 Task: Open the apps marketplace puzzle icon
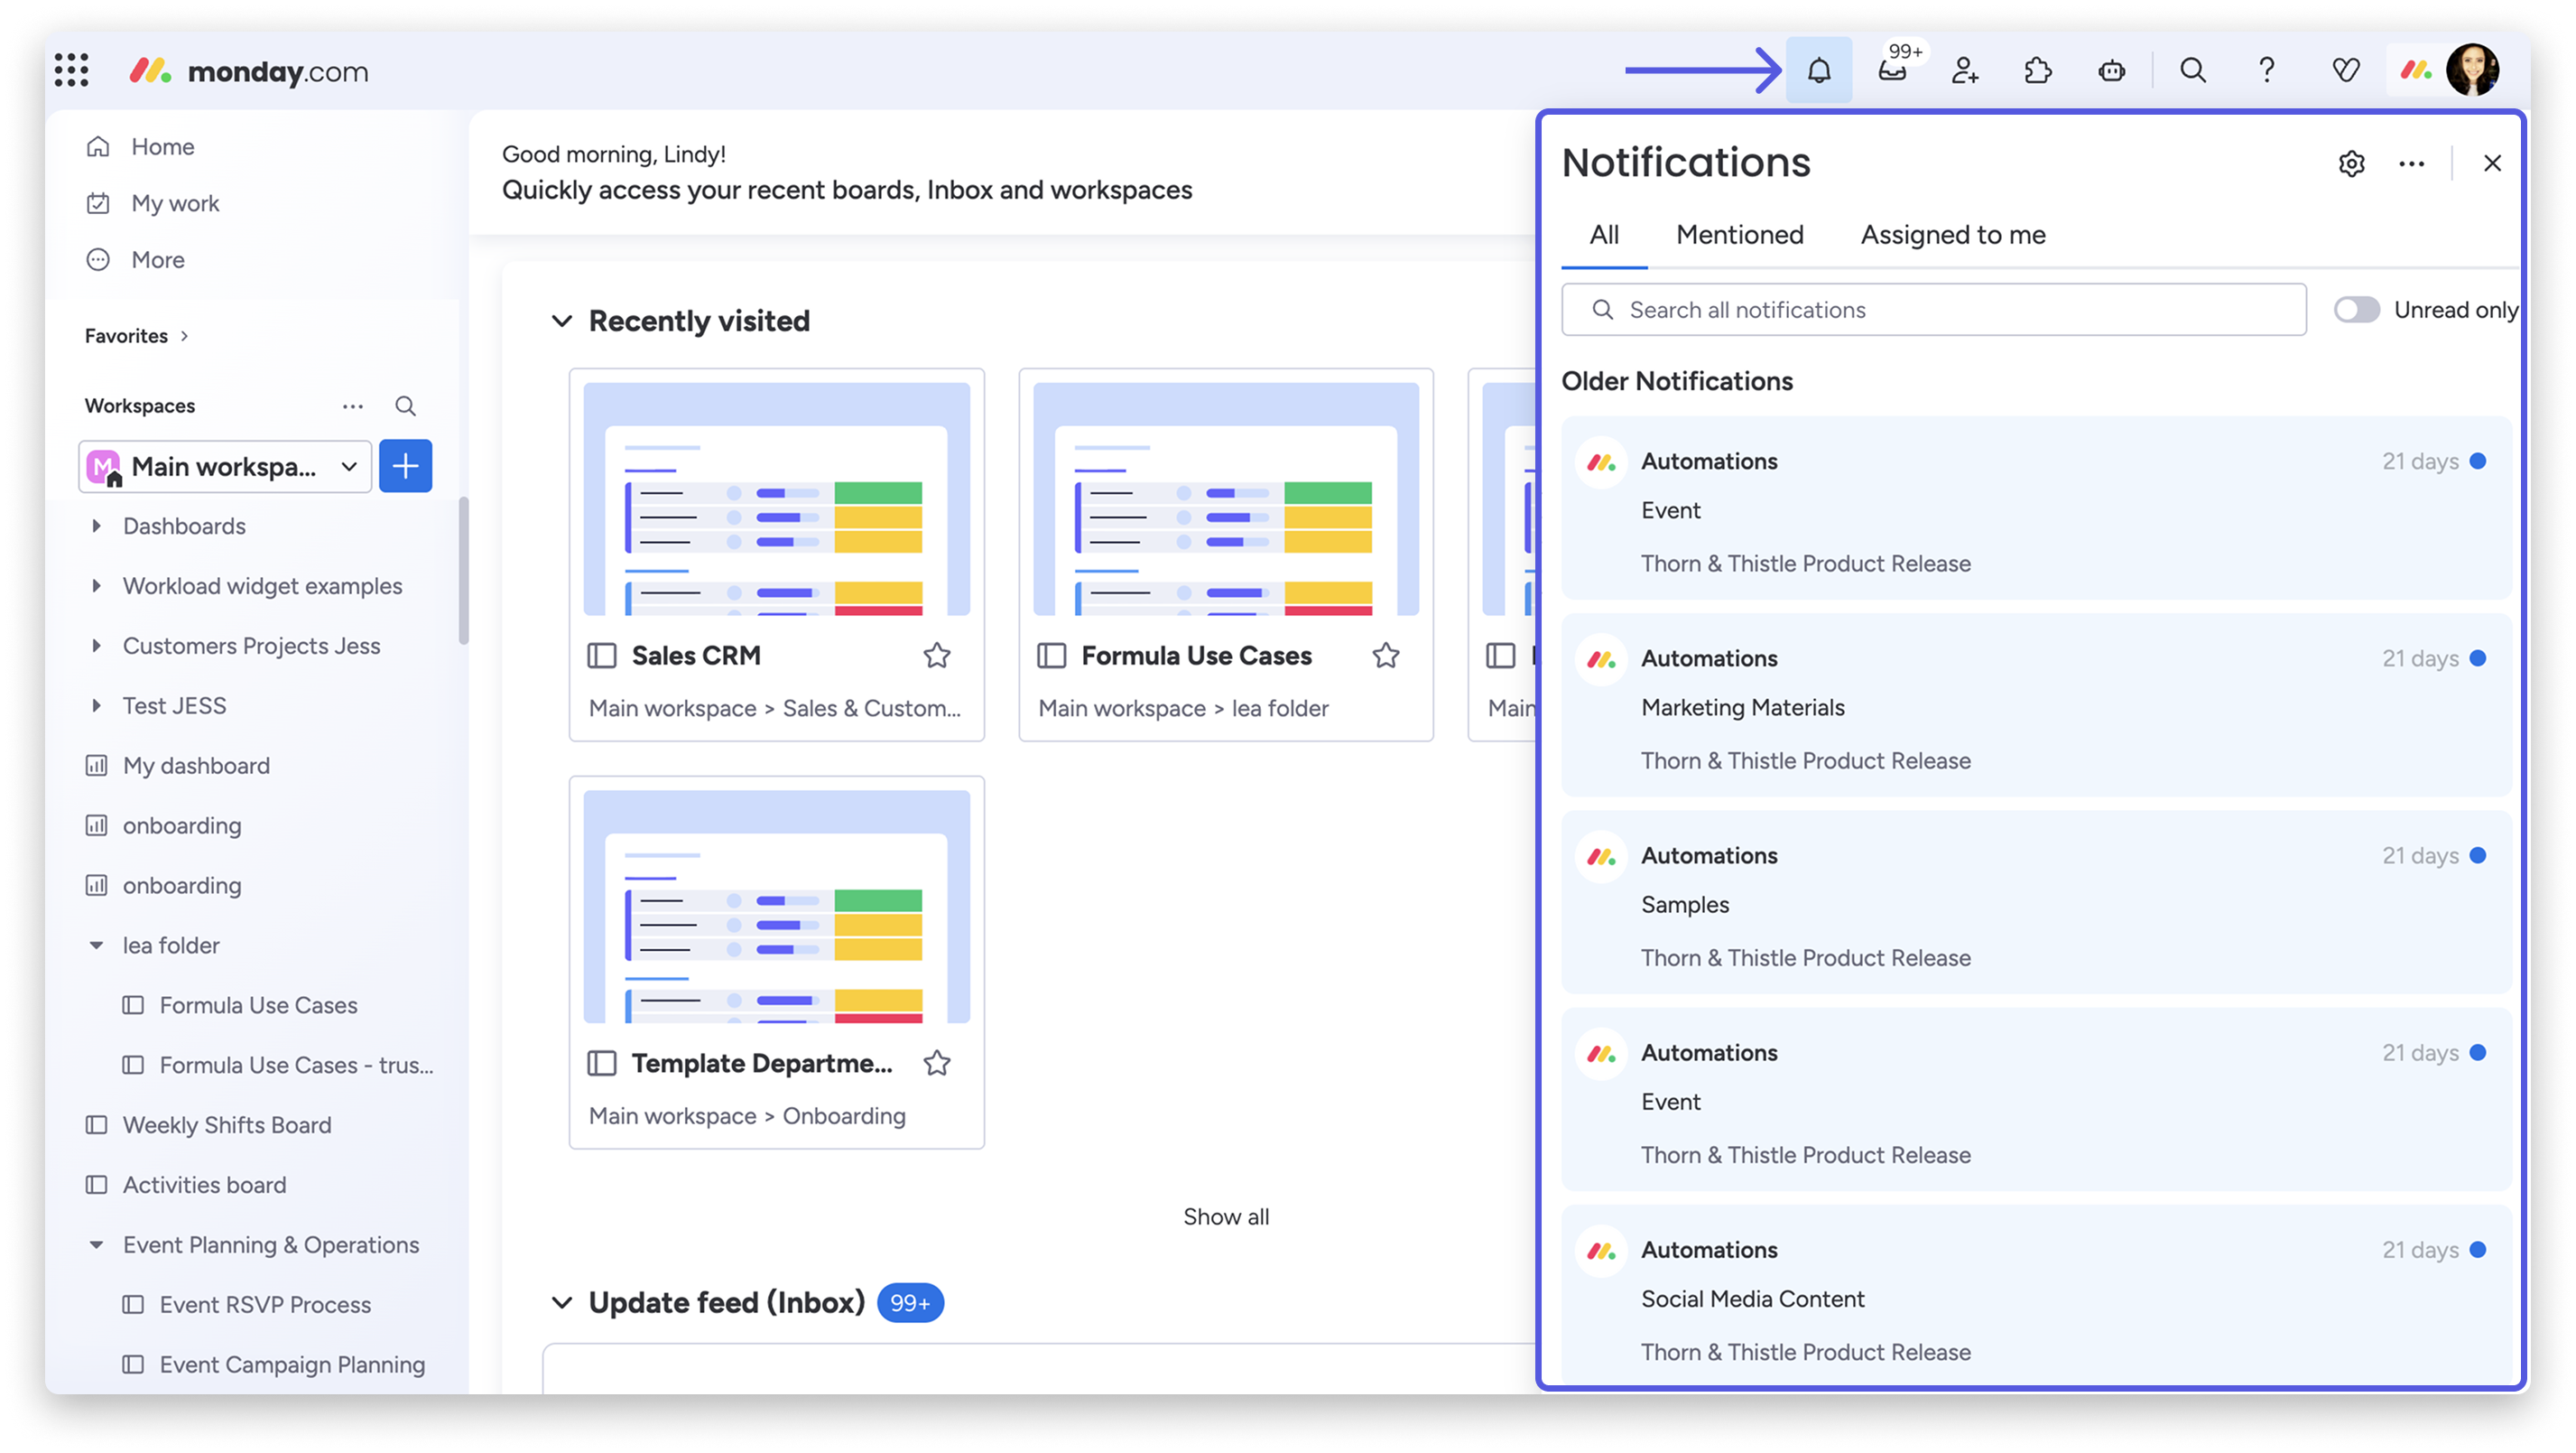click(2037, 71)
